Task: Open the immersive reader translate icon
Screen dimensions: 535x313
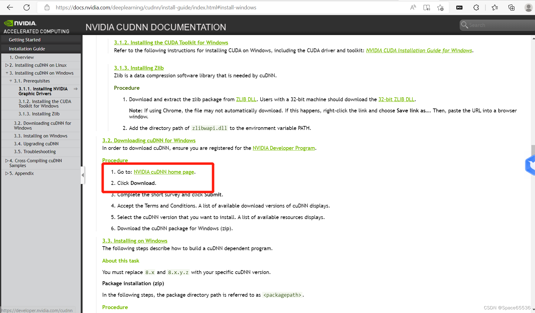Action: coord(427,8)
